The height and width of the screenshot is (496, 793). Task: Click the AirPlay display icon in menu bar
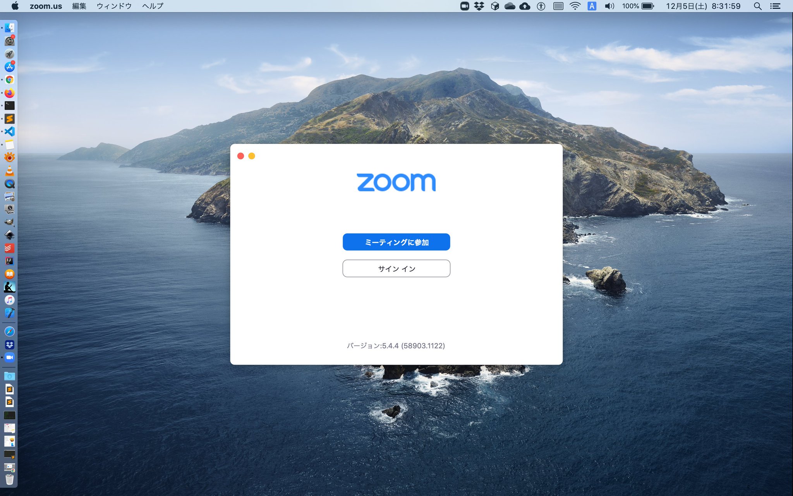pos(558,6)
